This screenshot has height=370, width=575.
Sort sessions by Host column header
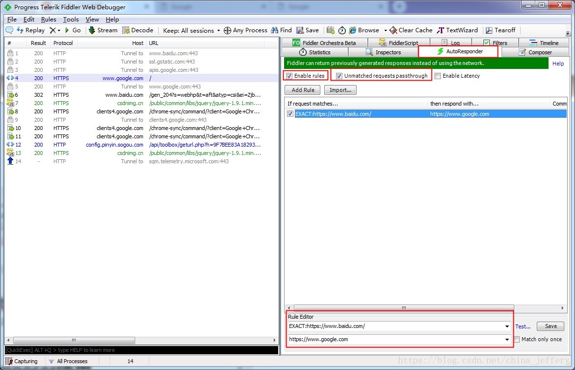click(112, 43)
